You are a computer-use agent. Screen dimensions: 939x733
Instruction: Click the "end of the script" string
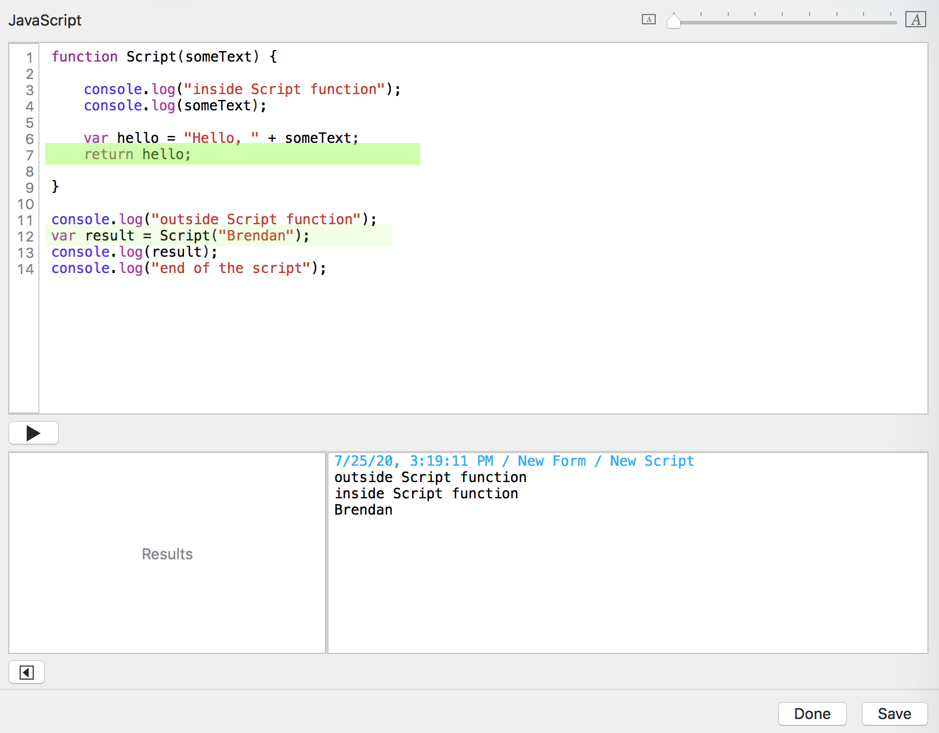(x=231, y=268)
